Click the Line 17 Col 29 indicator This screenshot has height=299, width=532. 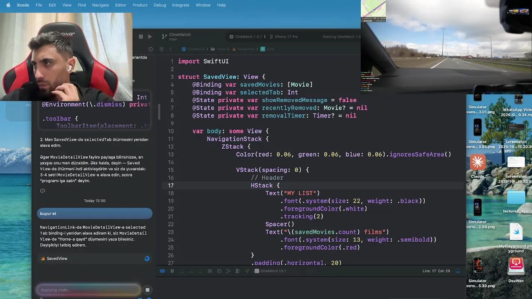436,271
